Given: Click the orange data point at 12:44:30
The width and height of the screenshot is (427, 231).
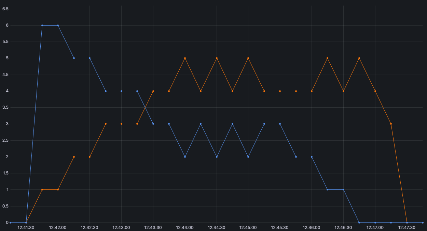Looking at the screenshot, I should [x=217, y=58].
